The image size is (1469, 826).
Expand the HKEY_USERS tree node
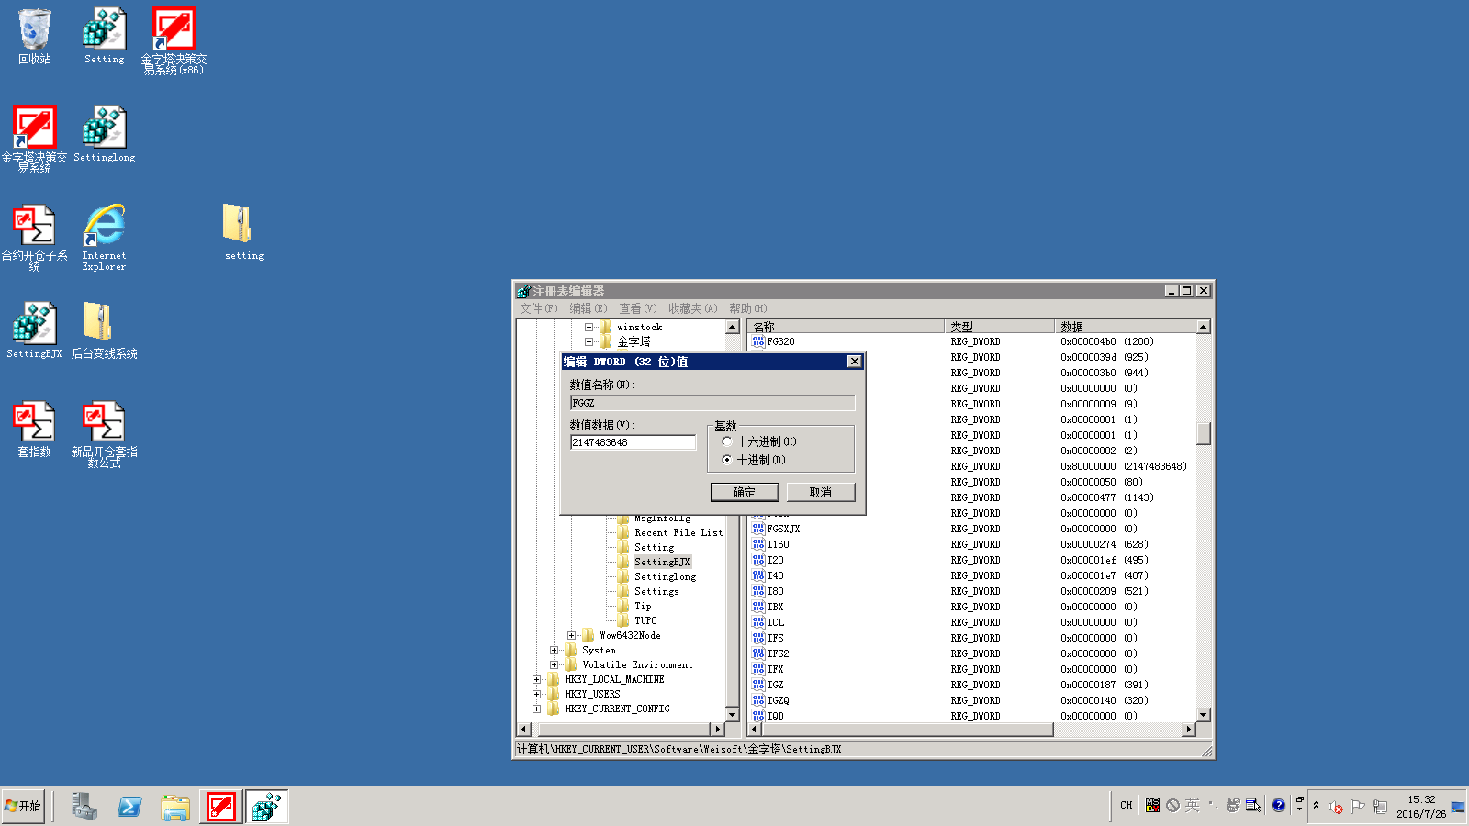pos(537,695)
